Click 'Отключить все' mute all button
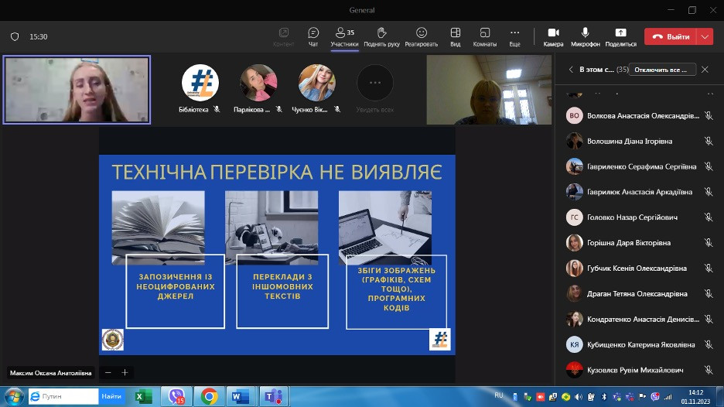The width and height of the screenshot is (724, 407). pos(661,70)
